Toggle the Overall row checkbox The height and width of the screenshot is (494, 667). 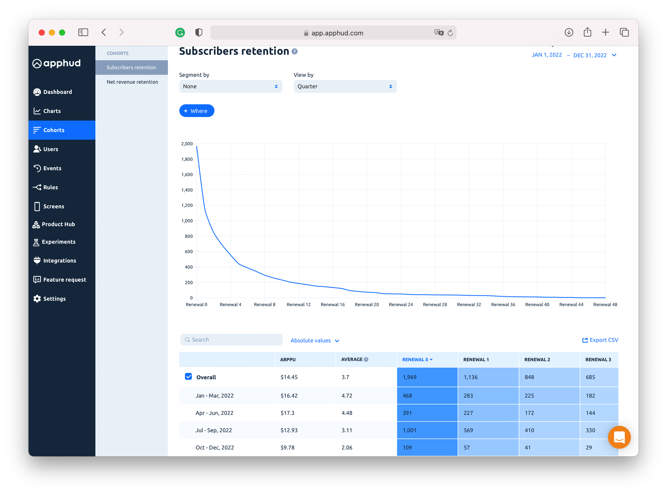coord(188,376)
